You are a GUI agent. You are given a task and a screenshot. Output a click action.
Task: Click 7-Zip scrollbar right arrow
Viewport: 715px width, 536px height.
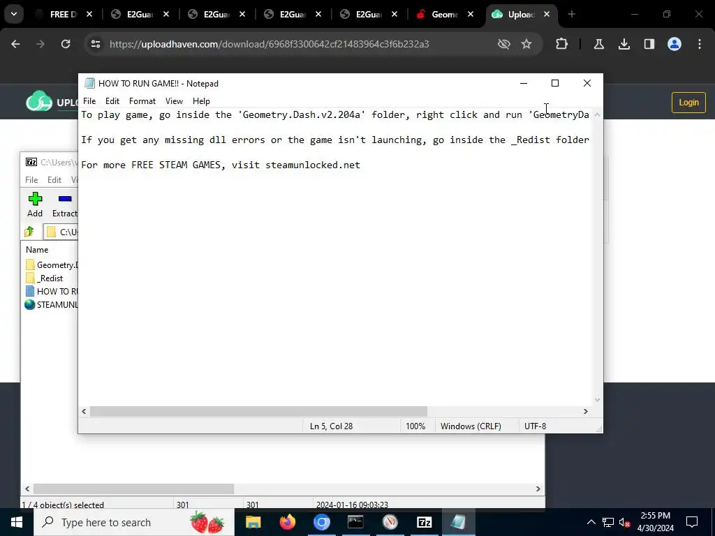[x=538, y=489]
